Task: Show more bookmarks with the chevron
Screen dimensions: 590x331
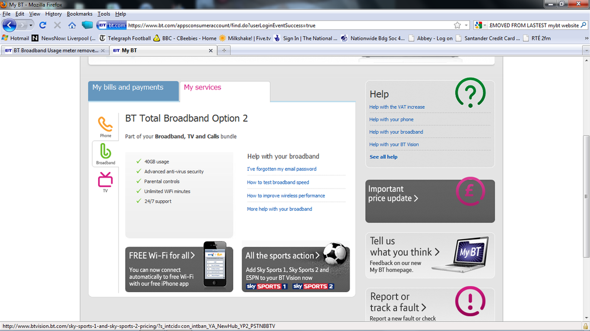Action: point(586,38)
